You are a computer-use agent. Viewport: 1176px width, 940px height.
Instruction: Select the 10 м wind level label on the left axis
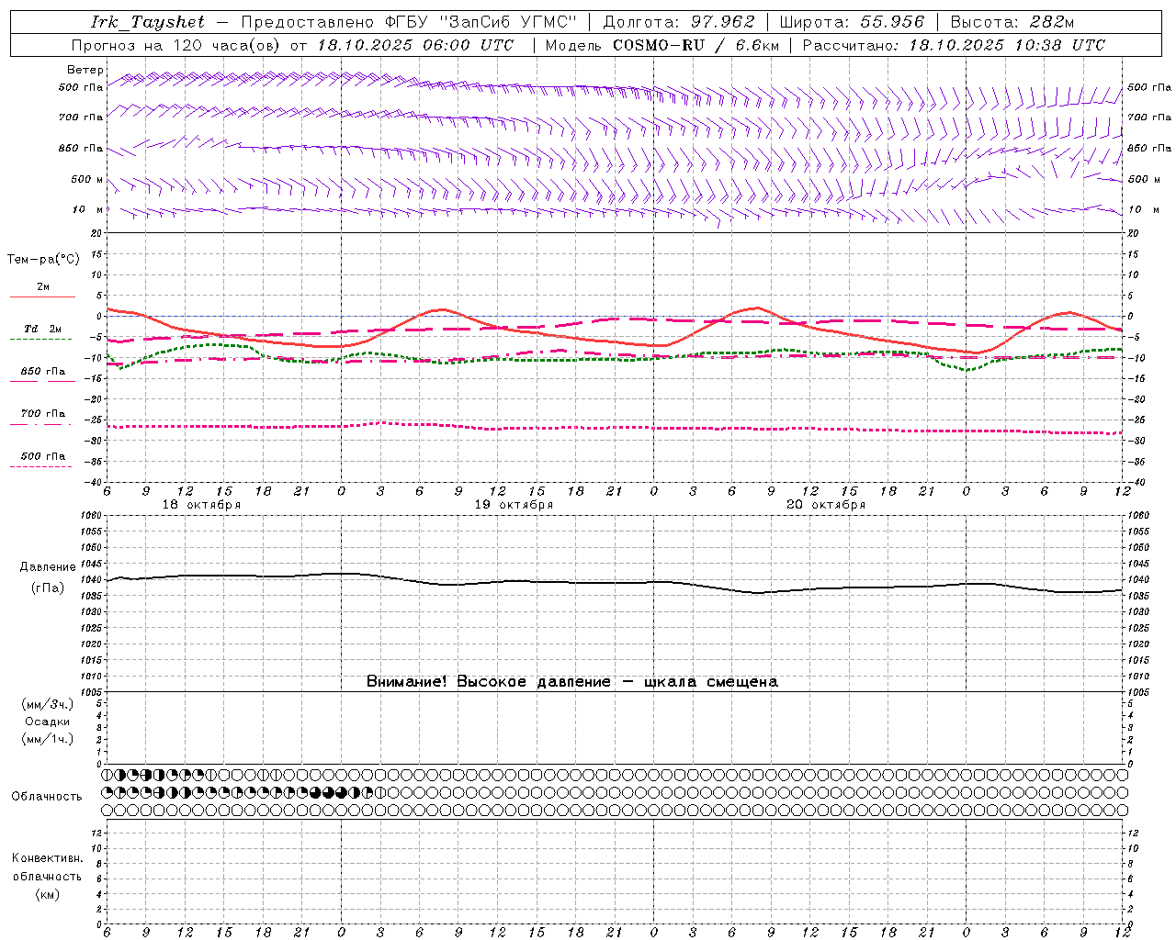(x=88, y=210)
